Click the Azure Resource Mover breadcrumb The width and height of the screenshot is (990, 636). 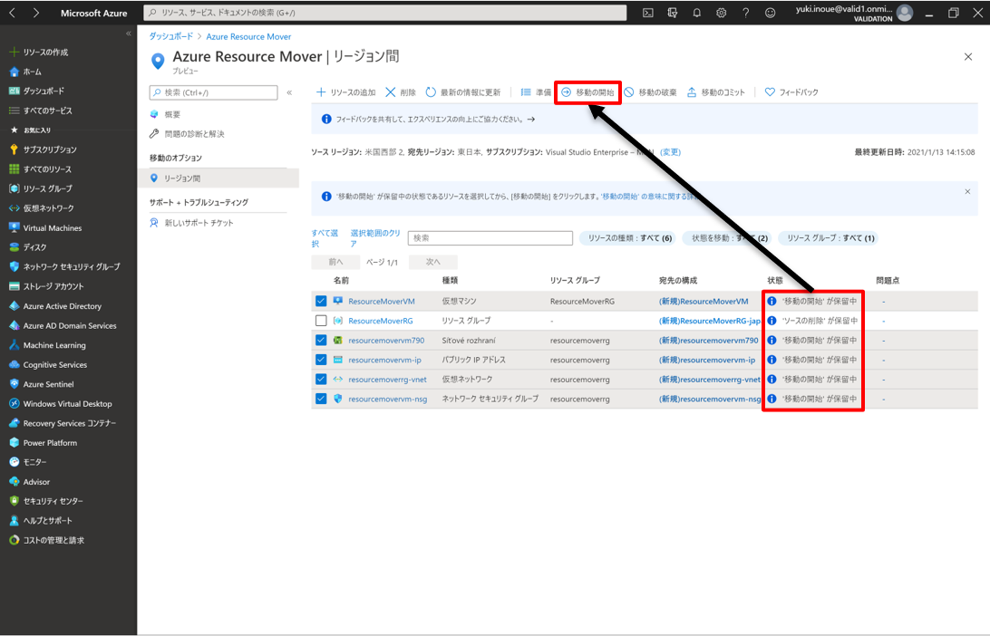coord(248,36)
